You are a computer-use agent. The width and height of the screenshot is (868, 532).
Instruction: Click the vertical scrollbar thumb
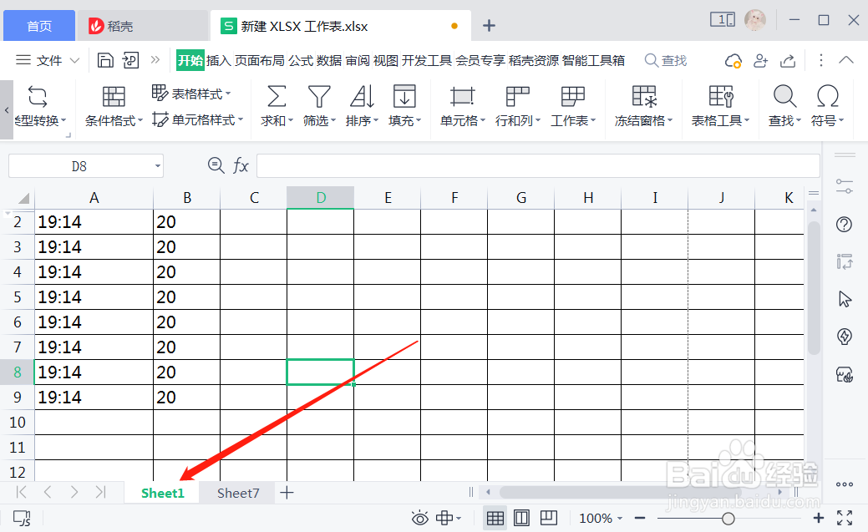pos(813,286)
